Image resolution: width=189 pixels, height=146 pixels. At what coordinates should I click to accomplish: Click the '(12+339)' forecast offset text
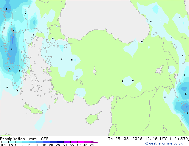click(179, 139)
